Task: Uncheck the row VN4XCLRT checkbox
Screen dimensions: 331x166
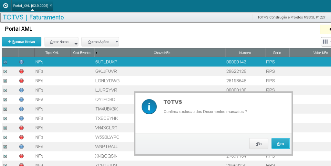Action: pos(5,128)
